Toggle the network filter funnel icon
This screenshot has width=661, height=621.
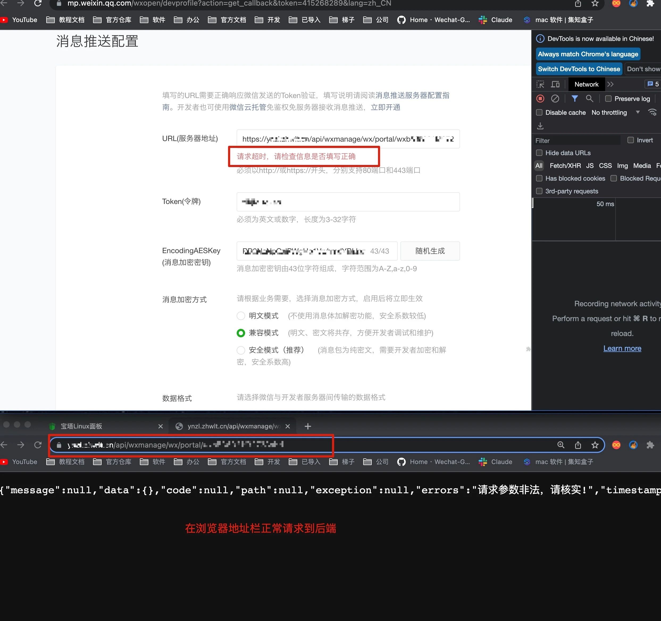(575, 99)
